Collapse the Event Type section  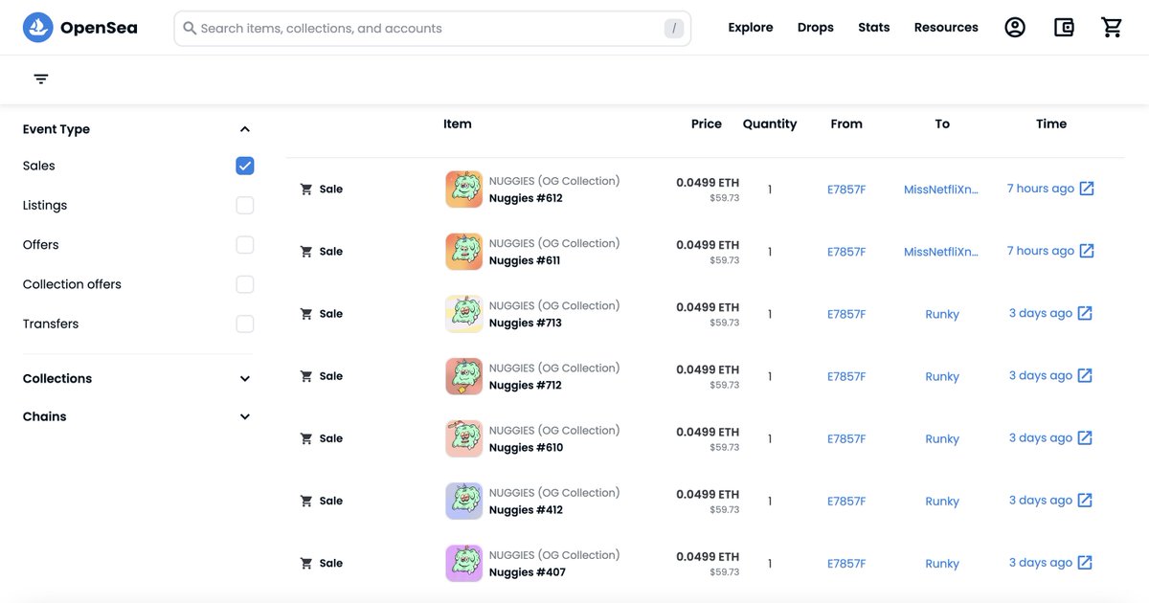pos(244,127)
